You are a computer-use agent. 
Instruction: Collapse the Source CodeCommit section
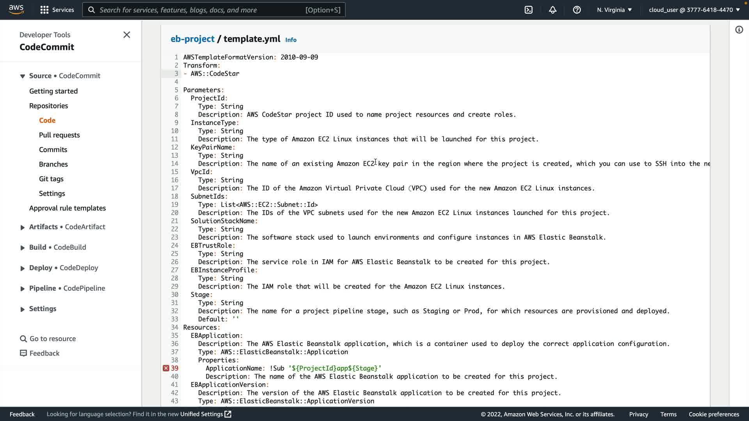click(x=23, y=76)
